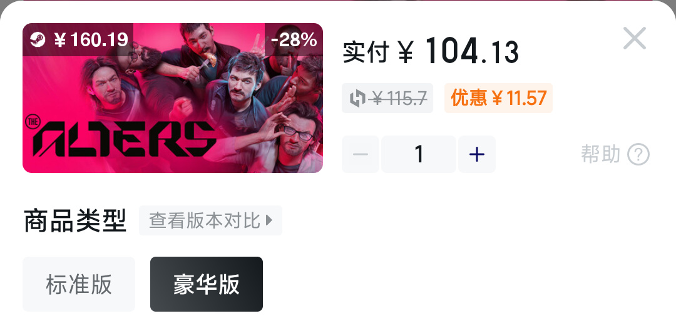
Task: Open the 查看版本对比 version comparison
Action: coord(210,220)
